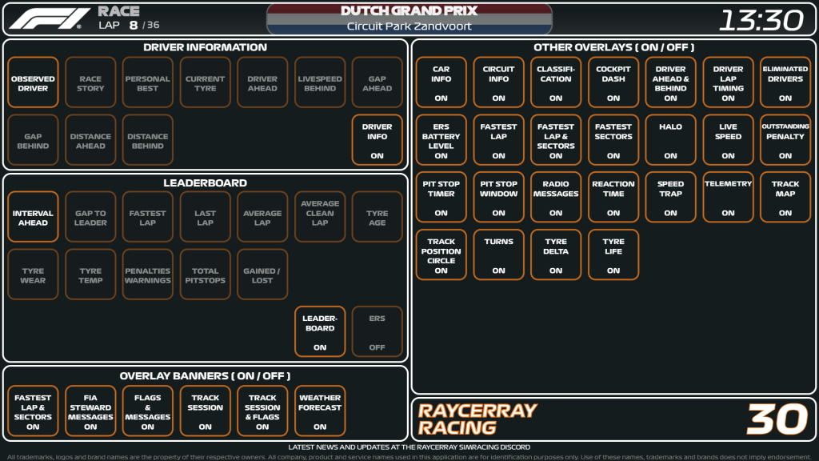
Task: Click the F1 logo icon
Action: point(49,18)
